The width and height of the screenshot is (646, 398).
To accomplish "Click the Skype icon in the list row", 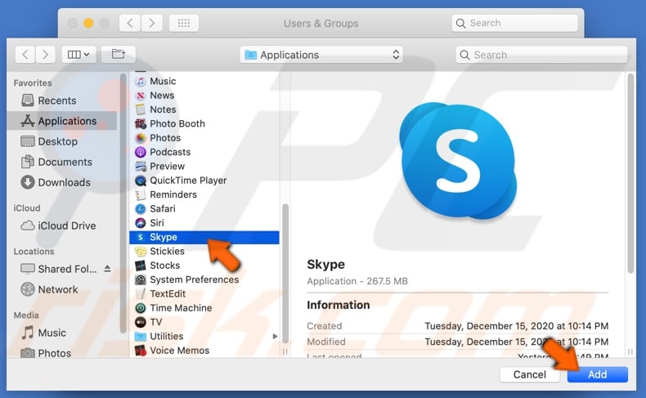I will (x=141, y=237).
